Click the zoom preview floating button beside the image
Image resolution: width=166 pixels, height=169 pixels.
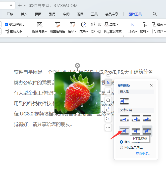(108, 100)
